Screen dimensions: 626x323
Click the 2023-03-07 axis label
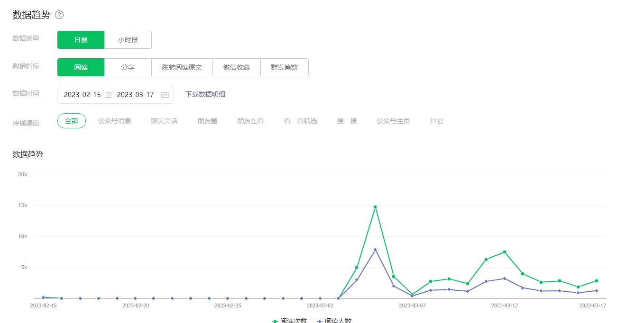412,305
